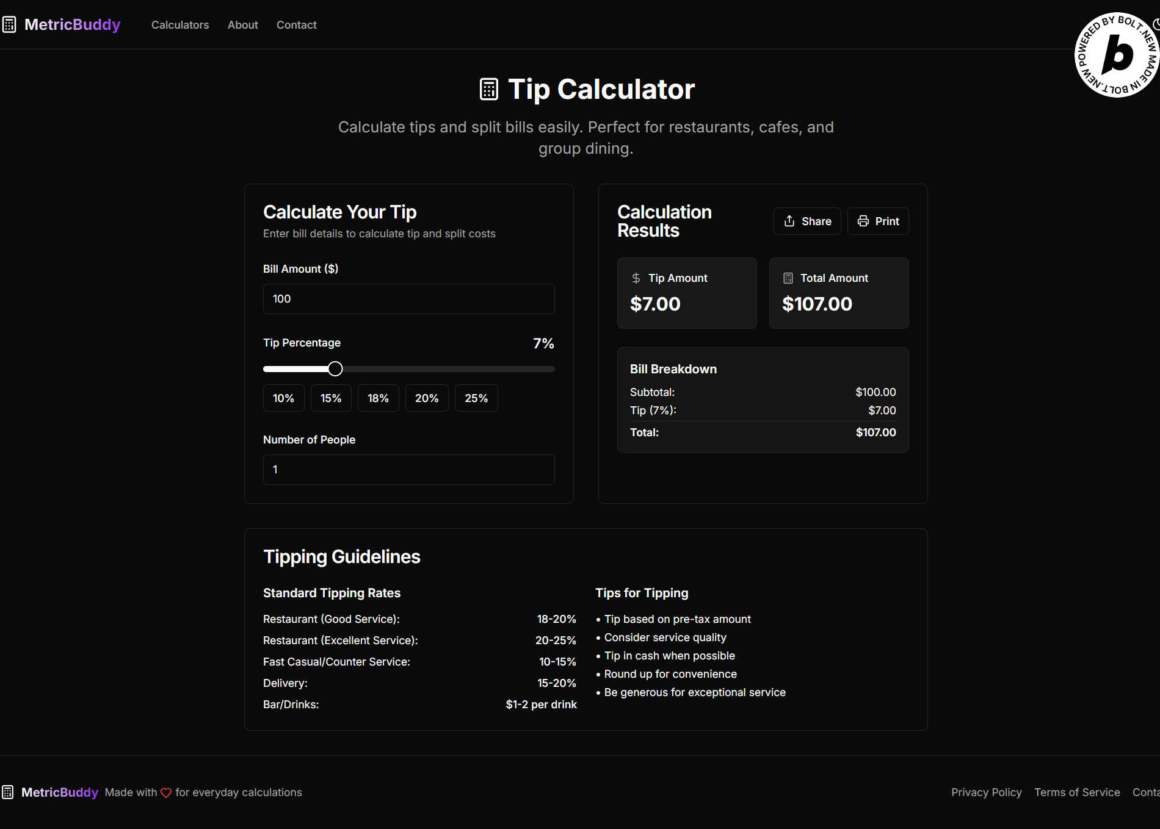The image size is (1160, 829).
Task: Click the Restaurant (Good Service) row label
Action: (332, 619)
